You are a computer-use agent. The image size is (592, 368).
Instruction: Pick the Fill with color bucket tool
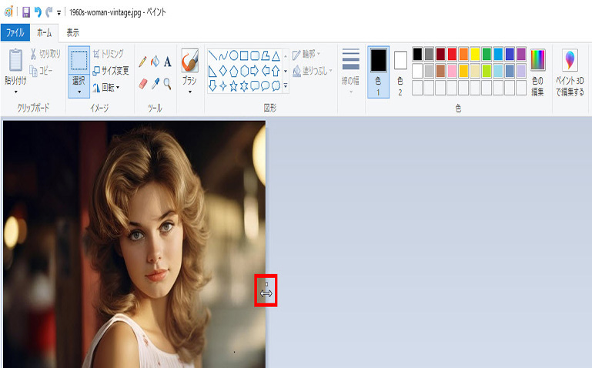pos(155,62)
